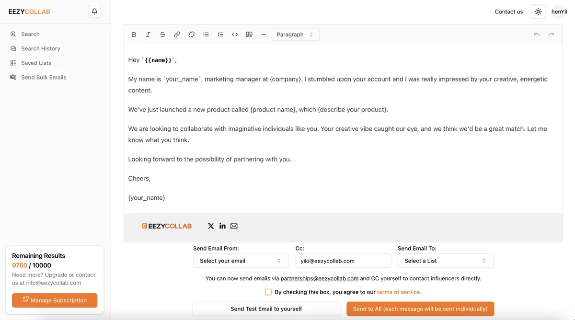Open Saved Lists in sidebar

click(x=36, y=63)
